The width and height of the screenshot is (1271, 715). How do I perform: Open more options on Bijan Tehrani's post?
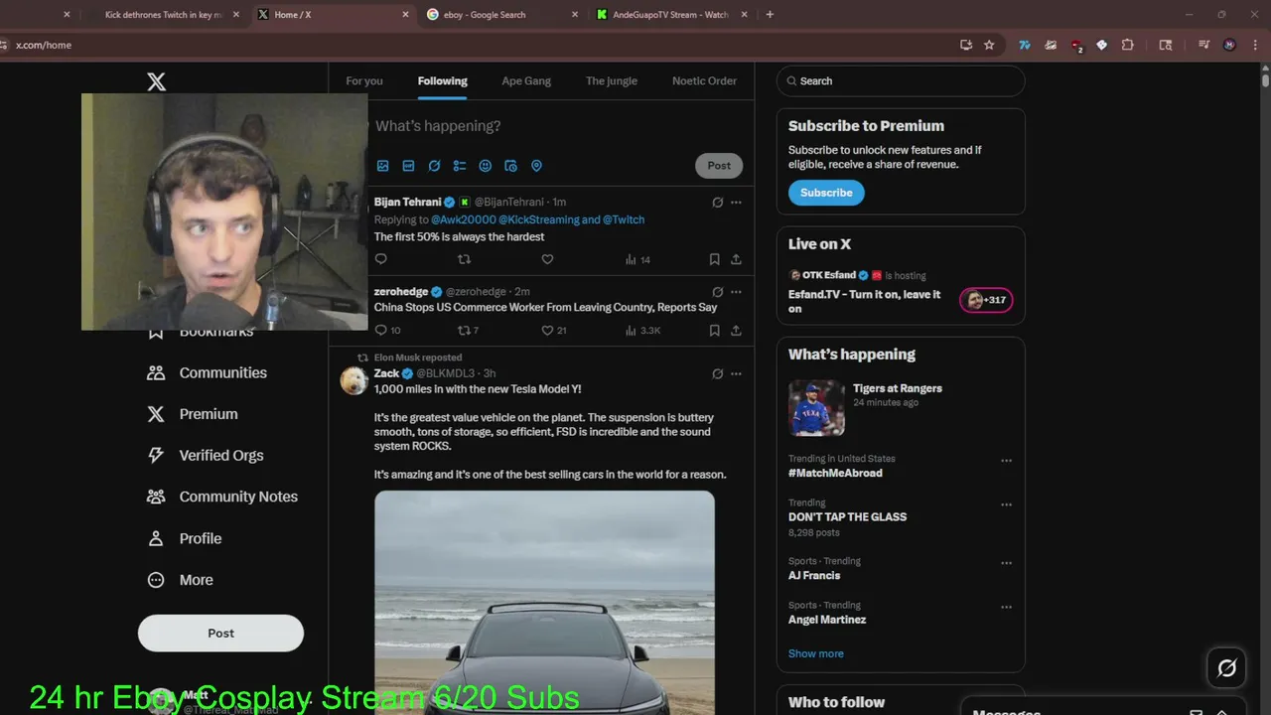tap(736, 202)
